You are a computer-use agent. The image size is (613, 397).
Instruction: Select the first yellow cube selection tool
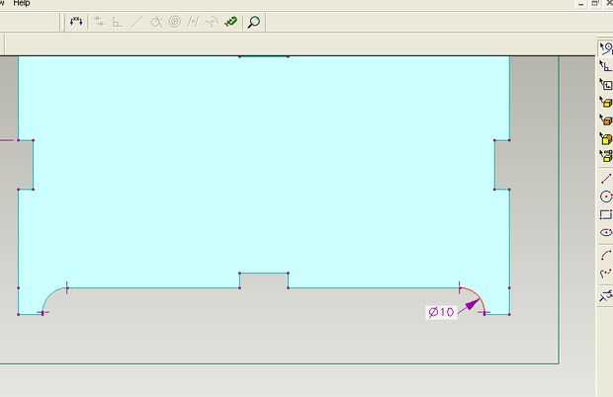click(606, 103)
